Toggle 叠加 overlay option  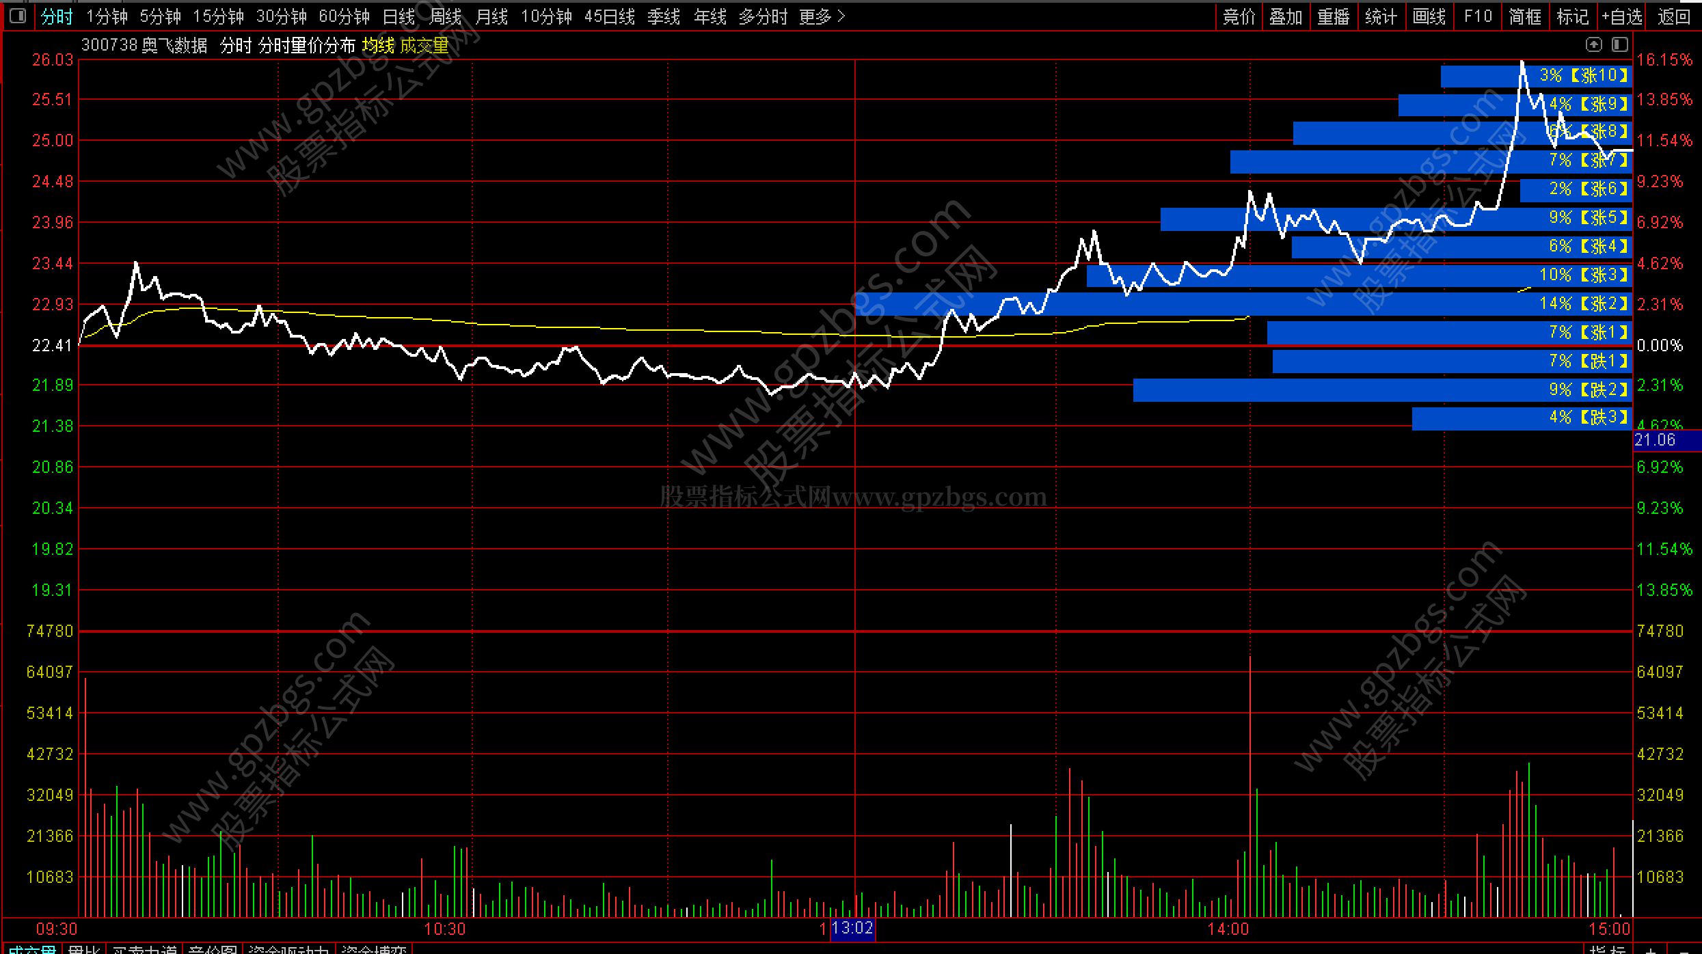pos(1286,16)
